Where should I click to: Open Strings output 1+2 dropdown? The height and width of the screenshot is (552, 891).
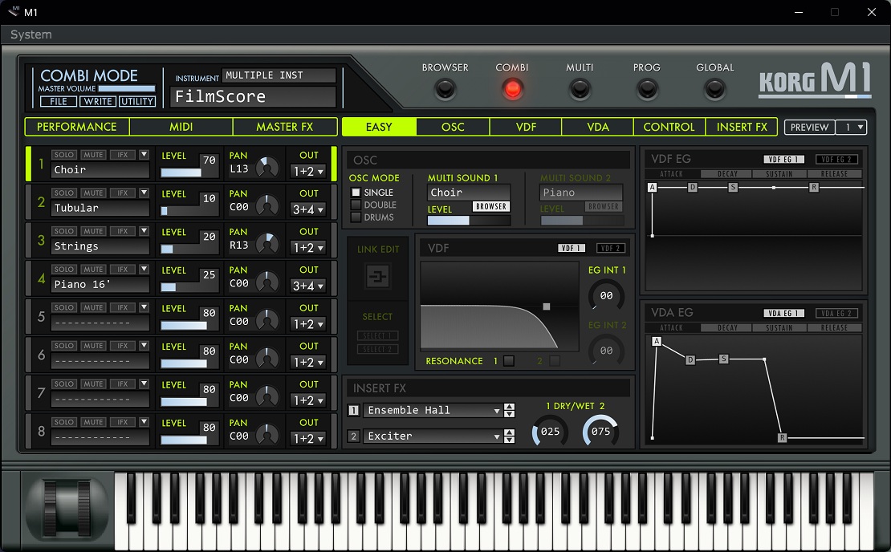[308, 247]
